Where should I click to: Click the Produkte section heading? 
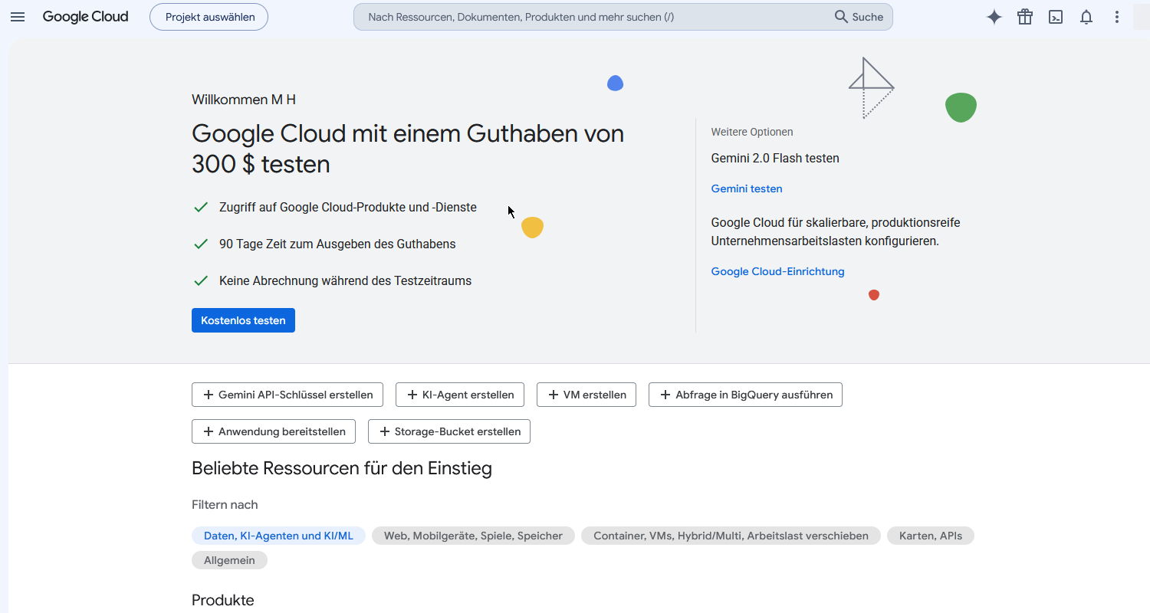(x=223, y=600)
